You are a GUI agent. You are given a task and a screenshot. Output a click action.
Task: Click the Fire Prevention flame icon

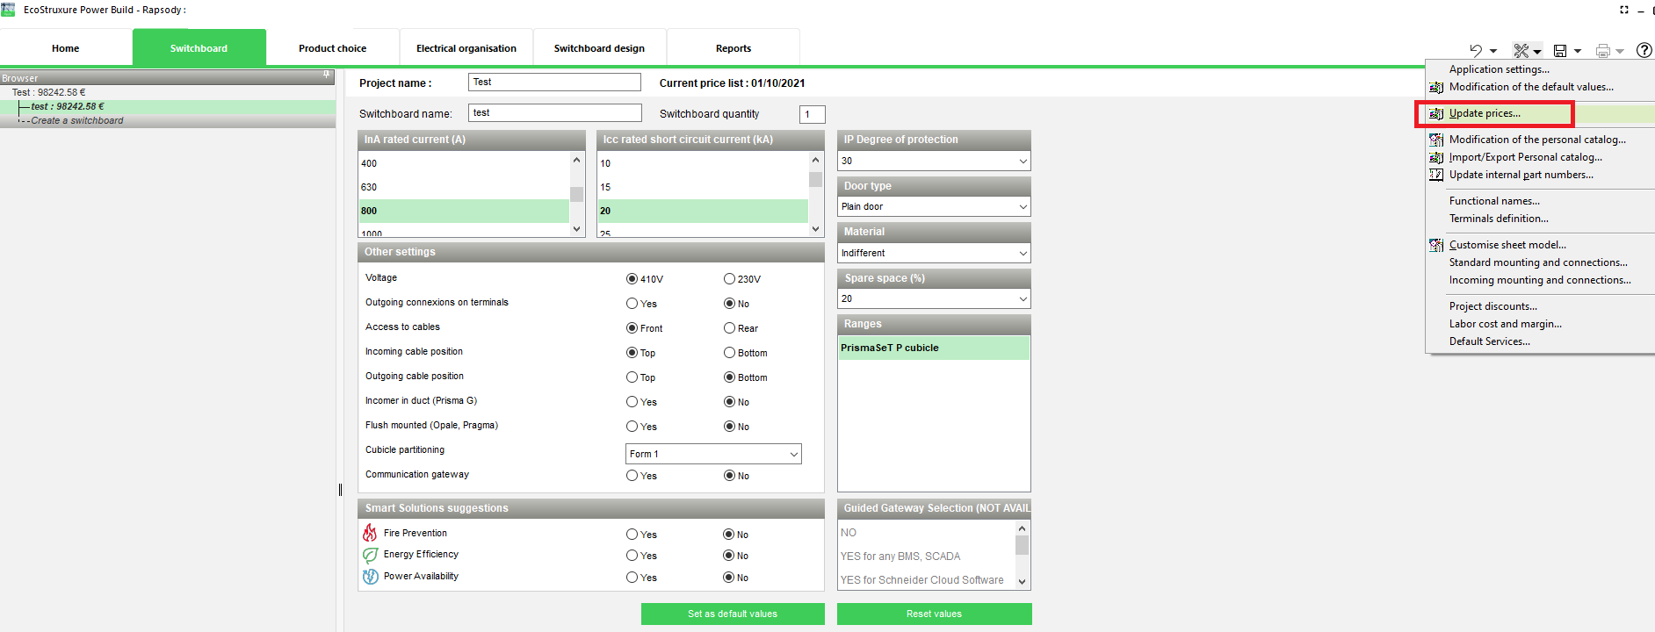[x=370, y=533]
